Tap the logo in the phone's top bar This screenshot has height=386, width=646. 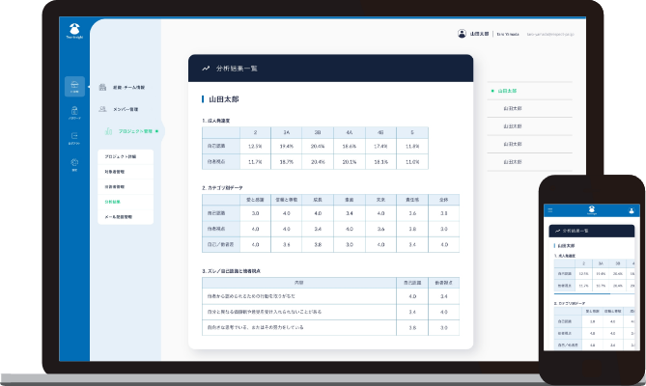point(592,210)
